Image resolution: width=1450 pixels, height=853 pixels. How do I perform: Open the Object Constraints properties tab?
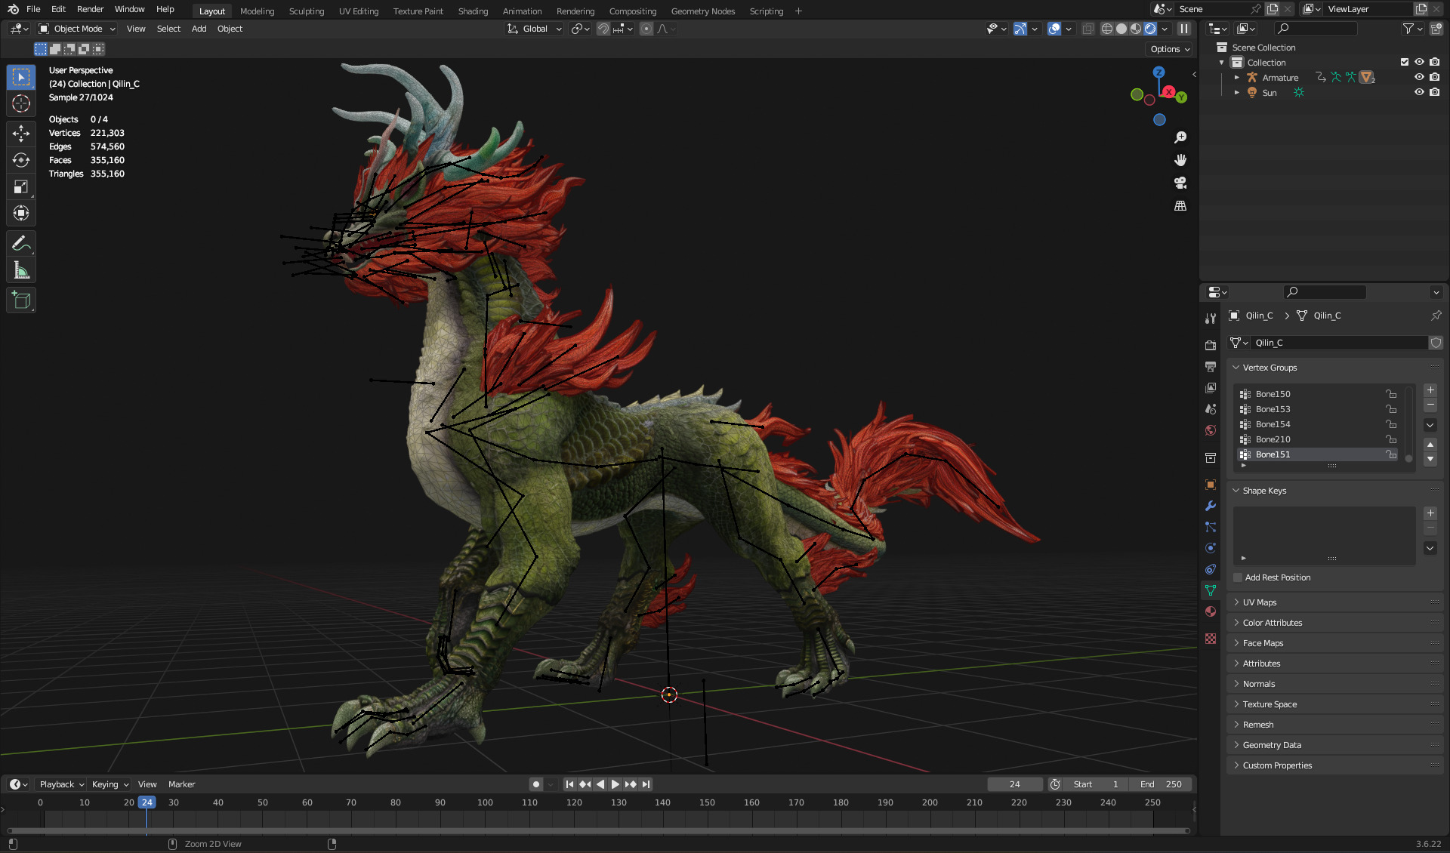click(x=1211, y=569)
